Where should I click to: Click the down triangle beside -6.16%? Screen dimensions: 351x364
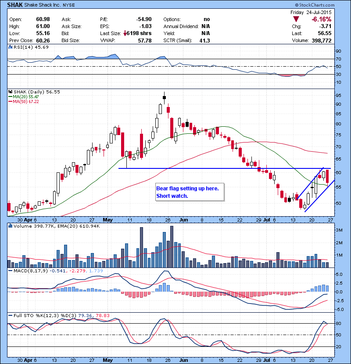(x=296, y=19)
